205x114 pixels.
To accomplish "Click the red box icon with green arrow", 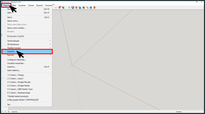I will pyautogui.click(x=63, y=7).
